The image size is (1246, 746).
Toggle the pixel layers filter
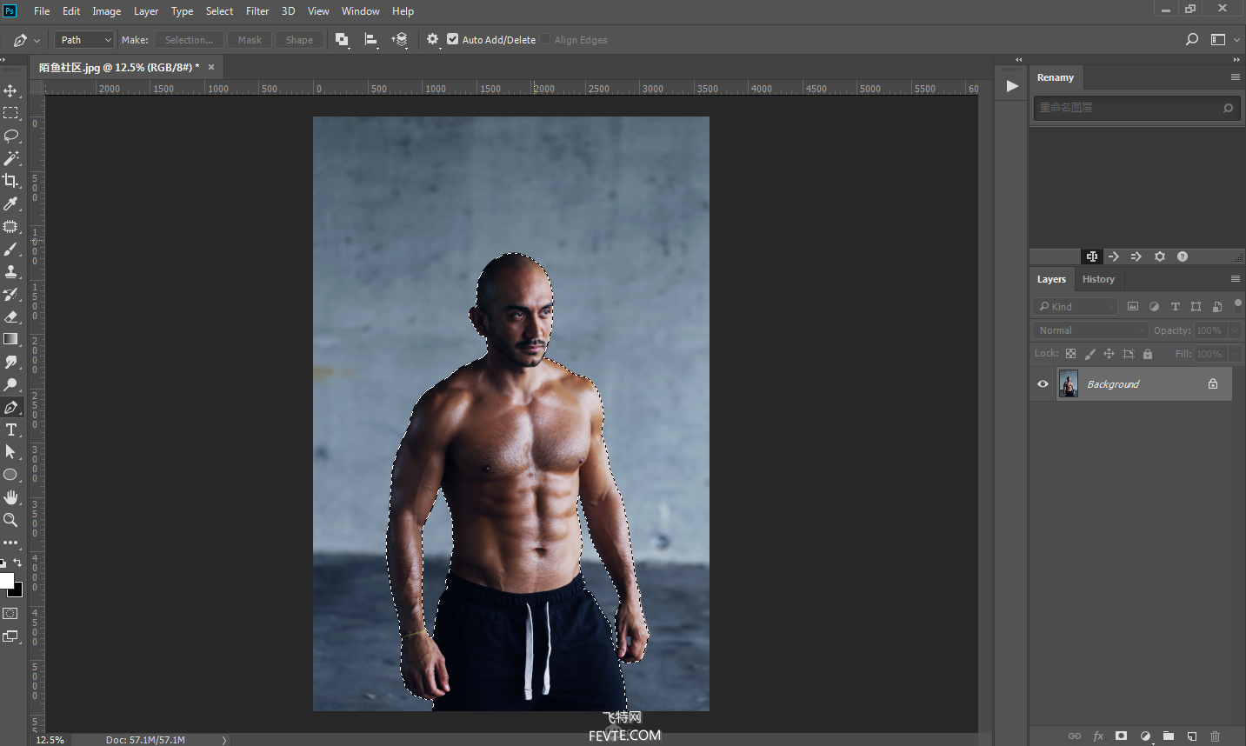1133,306
